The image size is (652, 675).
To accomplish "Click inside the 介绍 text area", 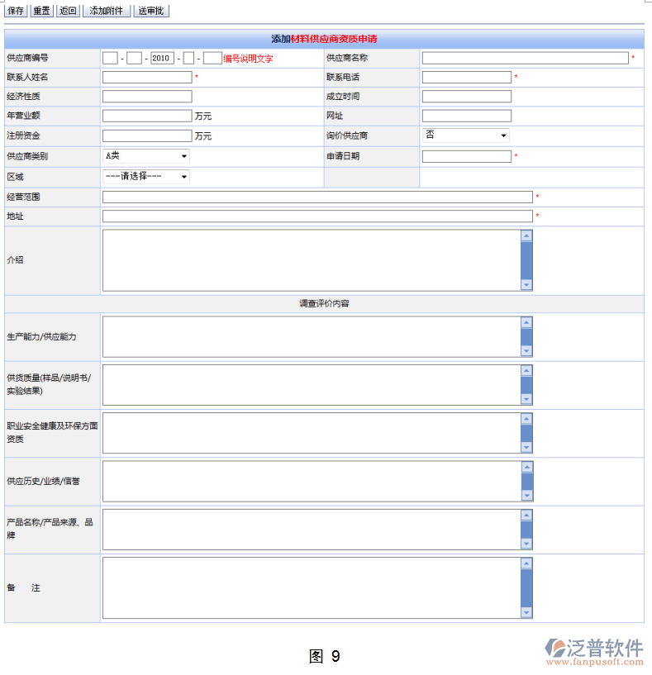I will click(x=311, y=260).
